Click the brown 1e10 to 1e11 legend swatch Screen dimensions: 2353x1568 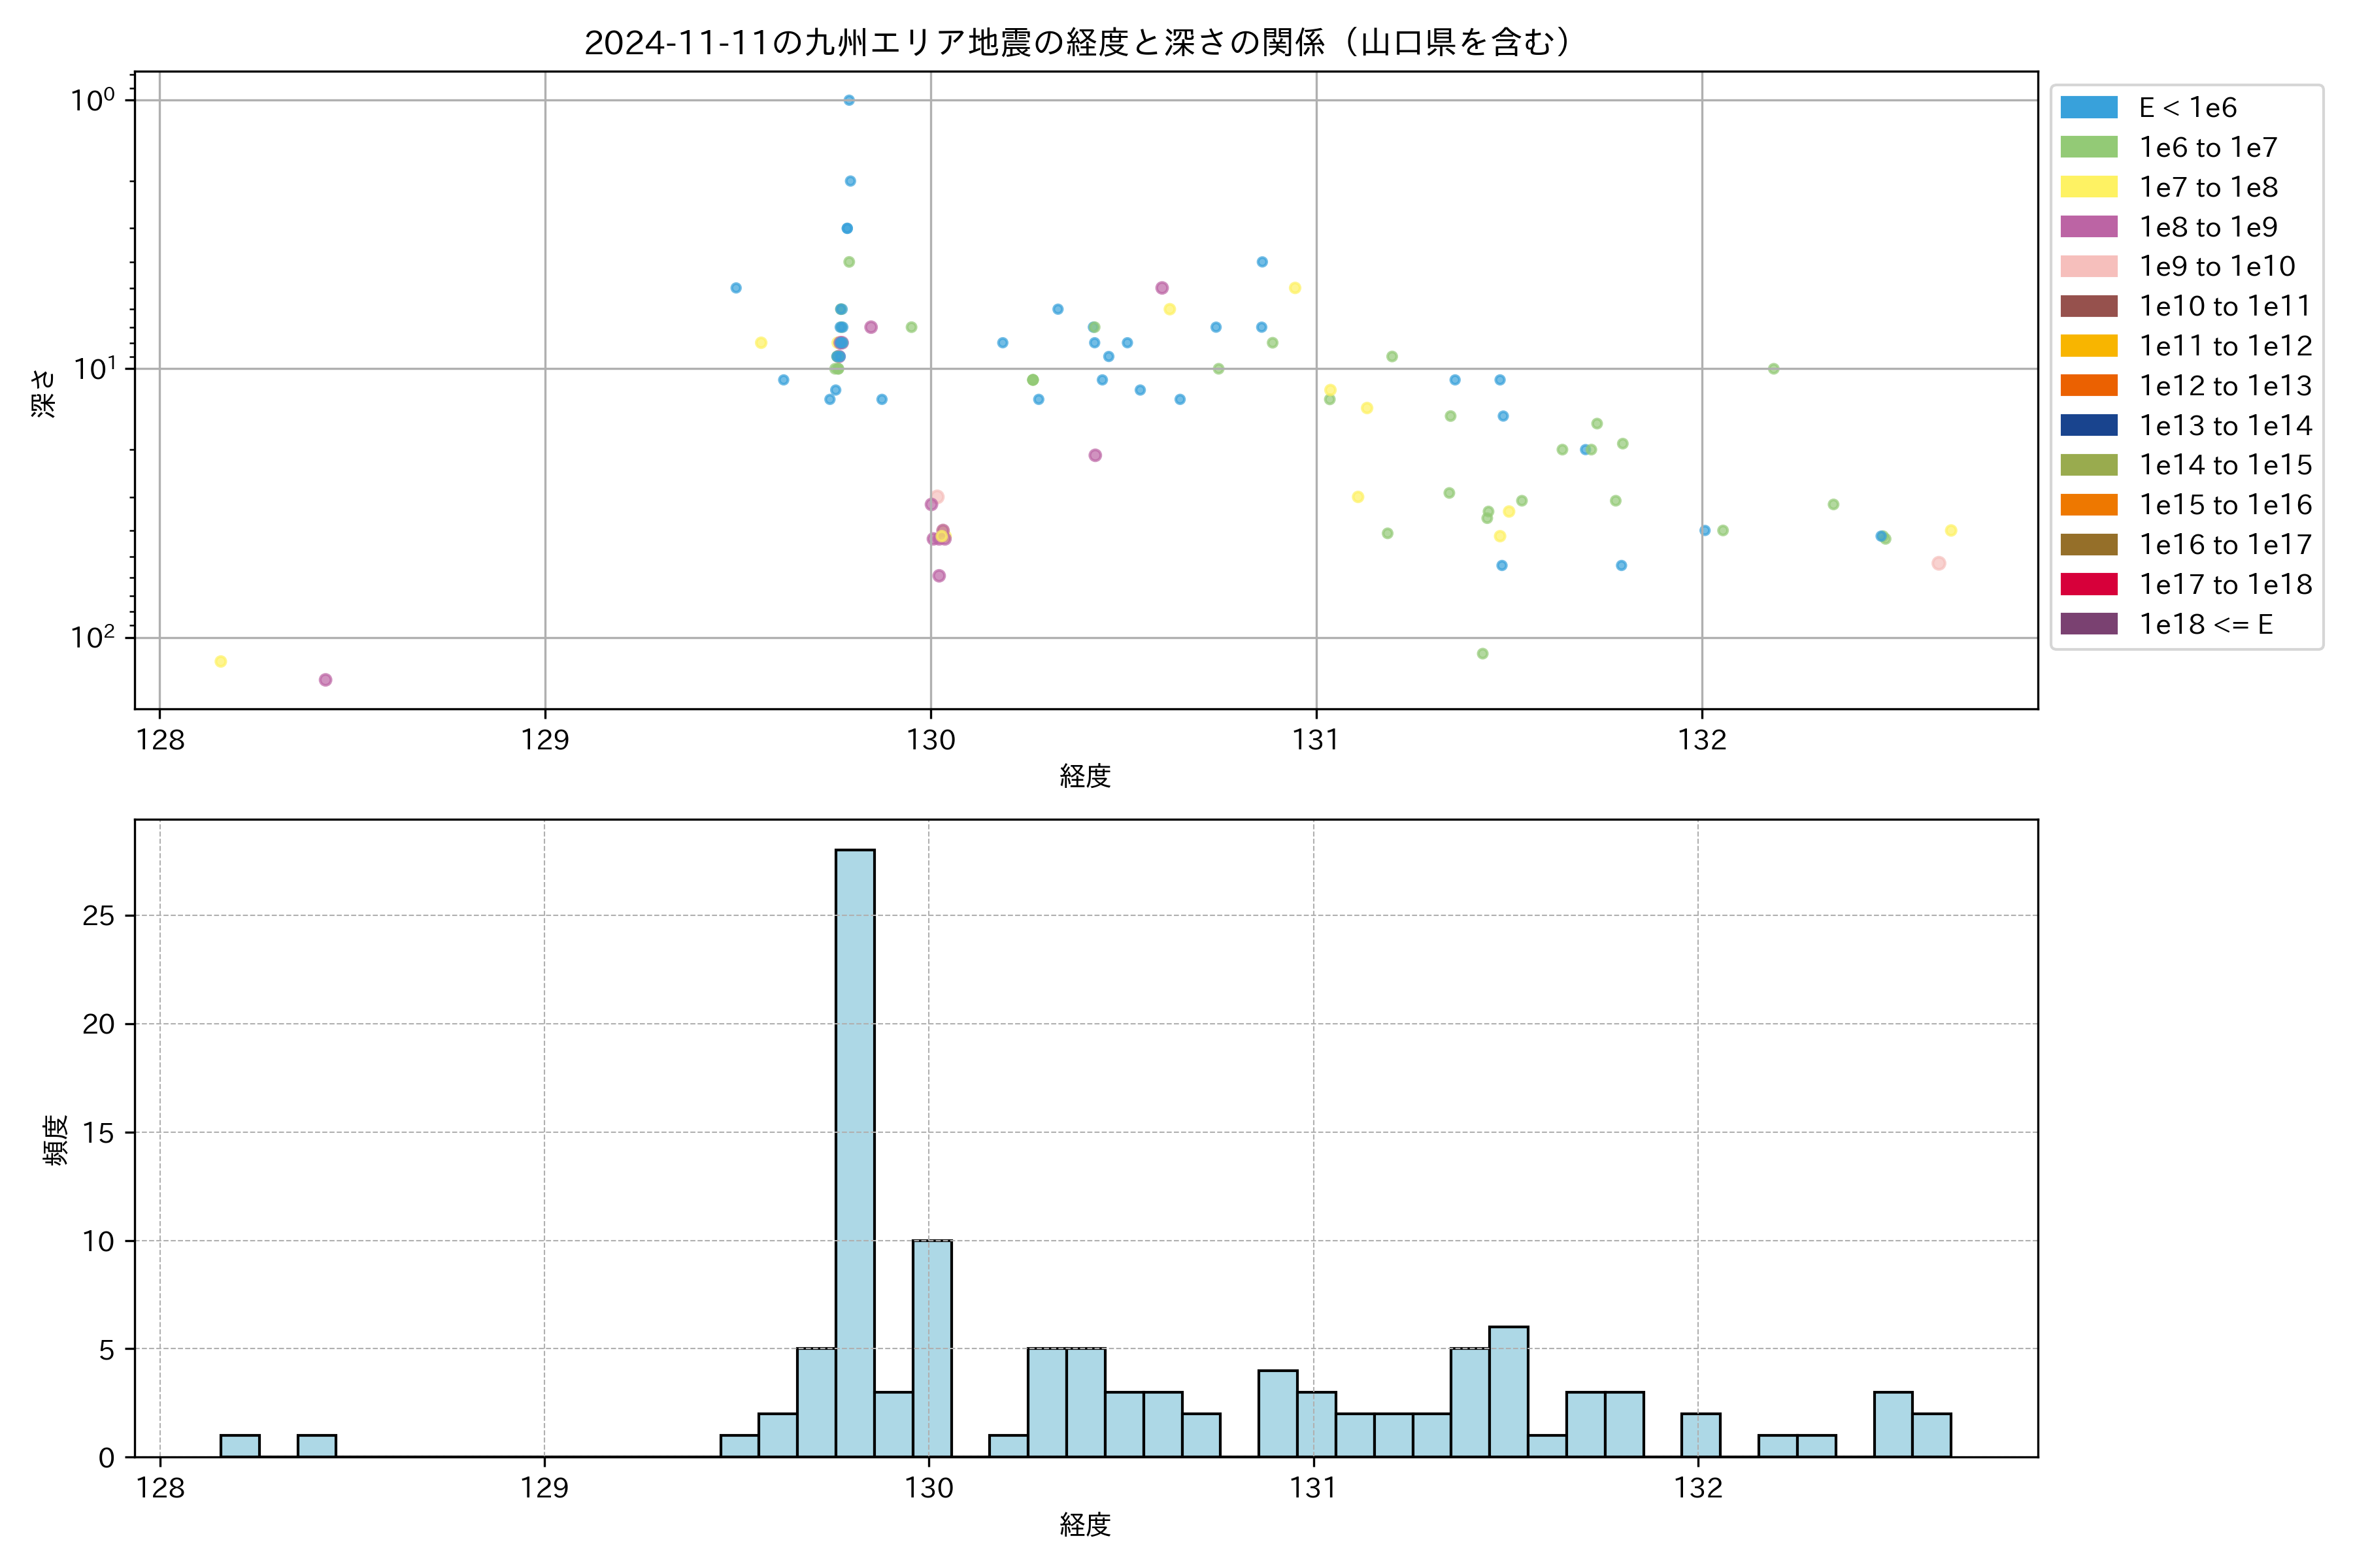point(2088,306)
